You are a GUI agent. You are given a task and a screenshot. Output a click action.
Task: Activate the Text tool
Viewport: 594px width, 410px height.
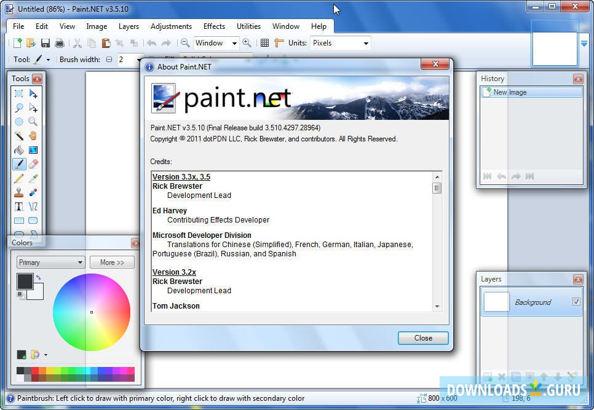(x=19, y=206)
